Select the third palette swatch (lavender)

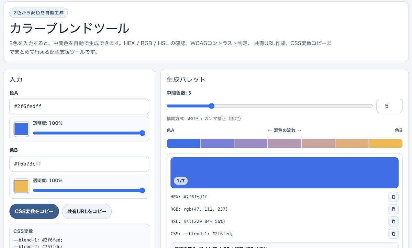click(251, 144)
